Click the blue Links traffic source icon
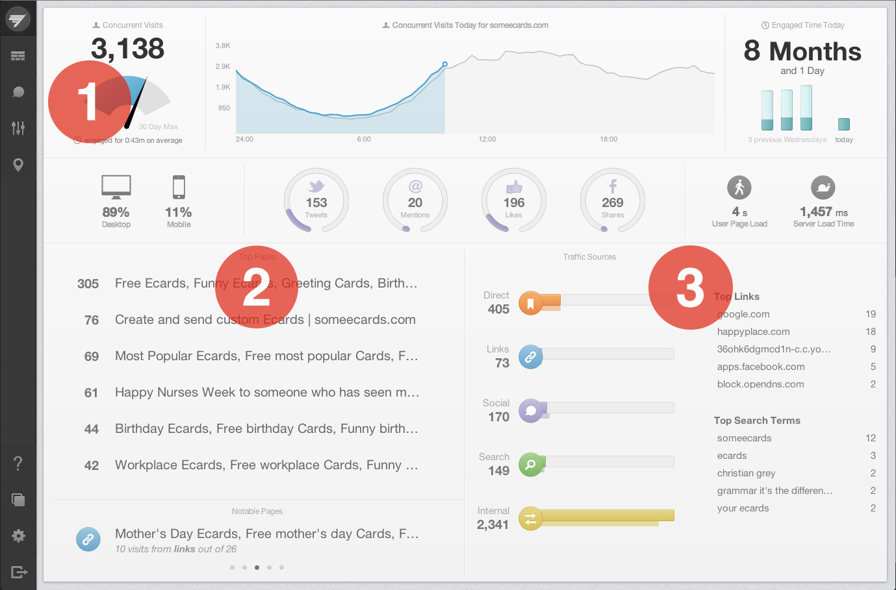This screenshot has width=896, height=590. pyautogui.click(x=531, y=357)
